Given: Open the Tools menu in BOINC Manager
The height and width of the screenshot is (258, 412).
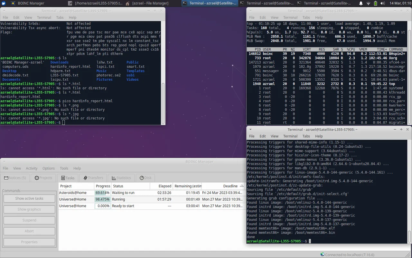Looking at the screenshot, I should (x=64, y=168).
